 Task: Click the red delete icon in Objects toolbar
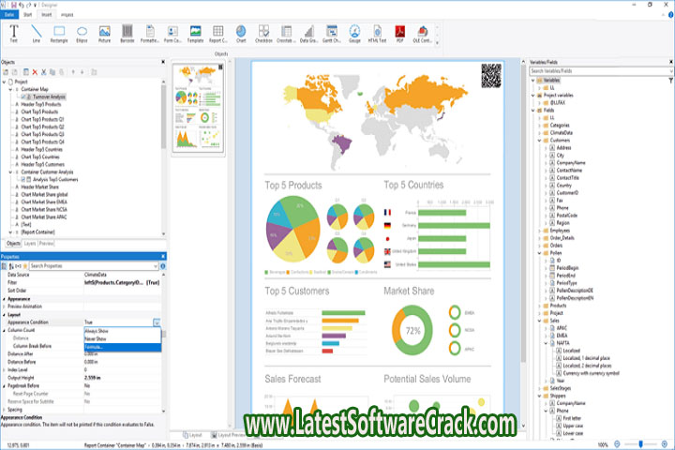(35, 72)
